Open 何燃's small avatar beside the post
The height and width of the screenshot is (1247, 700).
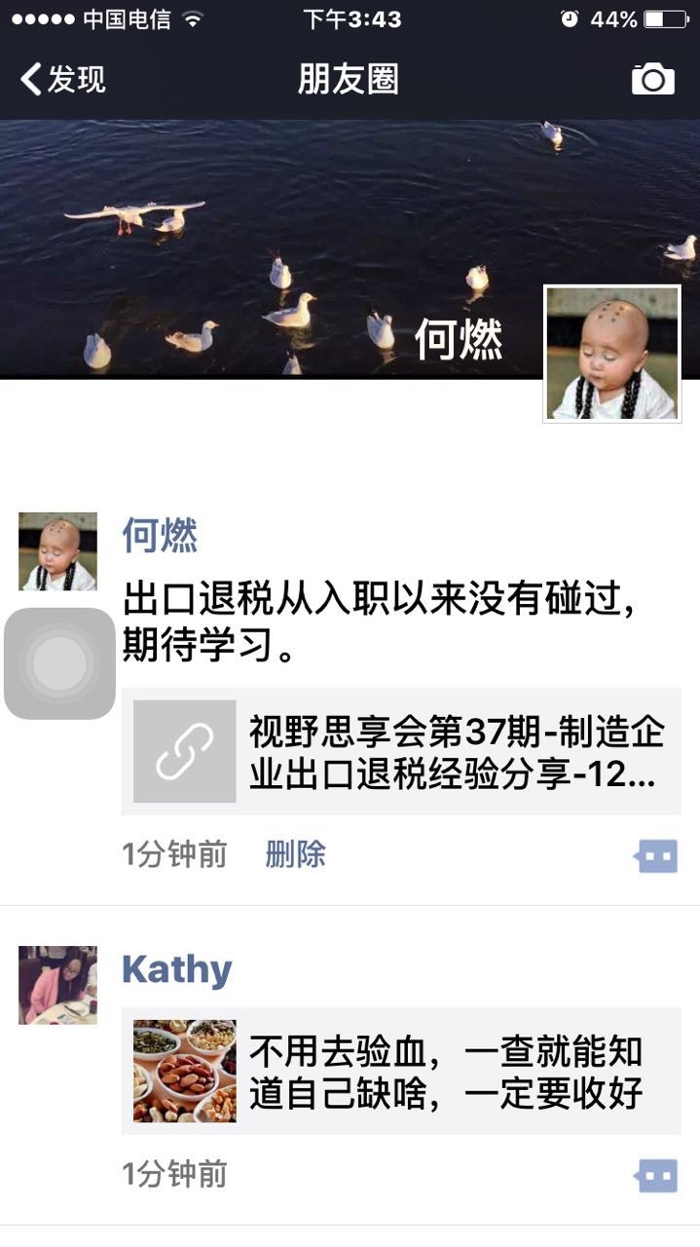(x=57, y=551)
